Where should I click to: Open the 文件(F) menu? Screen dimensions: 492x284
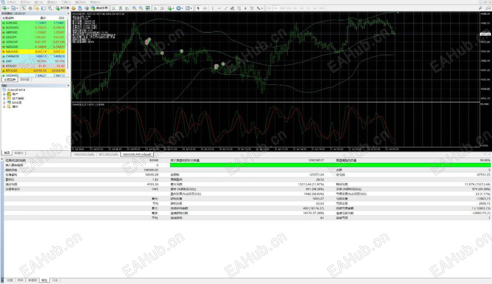[11, 2]
